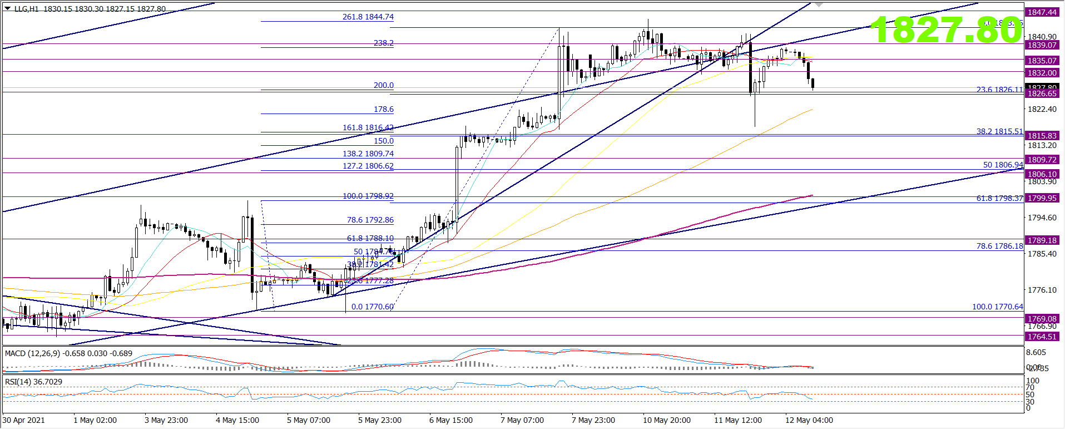Image resolution: width=1065 pixels, height=429 pixels.
Task: Click the retracement 23.6 1826.11 label
Action: (x=1000, y=90)
